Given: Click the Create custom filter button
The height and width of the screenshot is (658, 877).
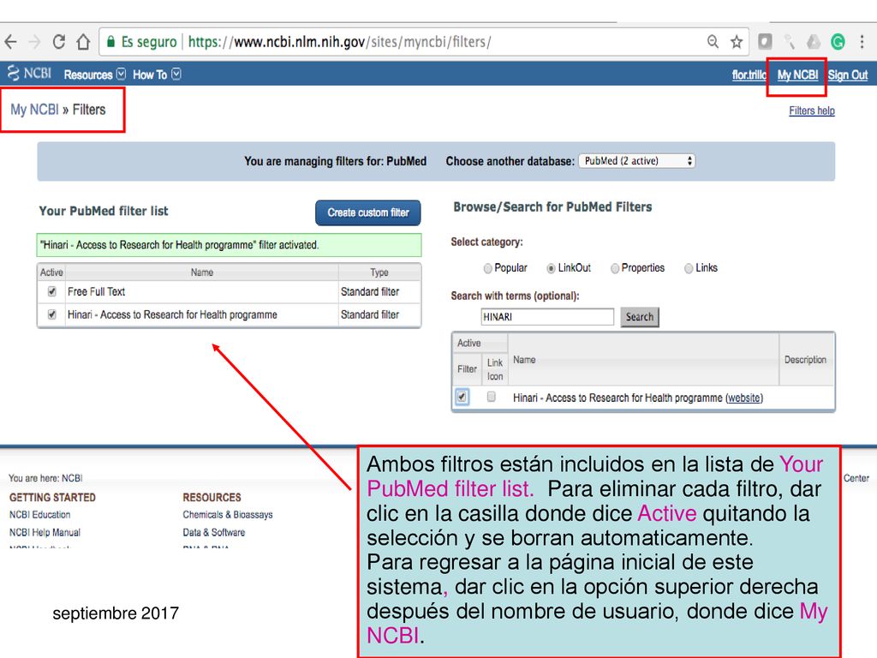Looking at the screenshot, I should click(x=368, y=213).
